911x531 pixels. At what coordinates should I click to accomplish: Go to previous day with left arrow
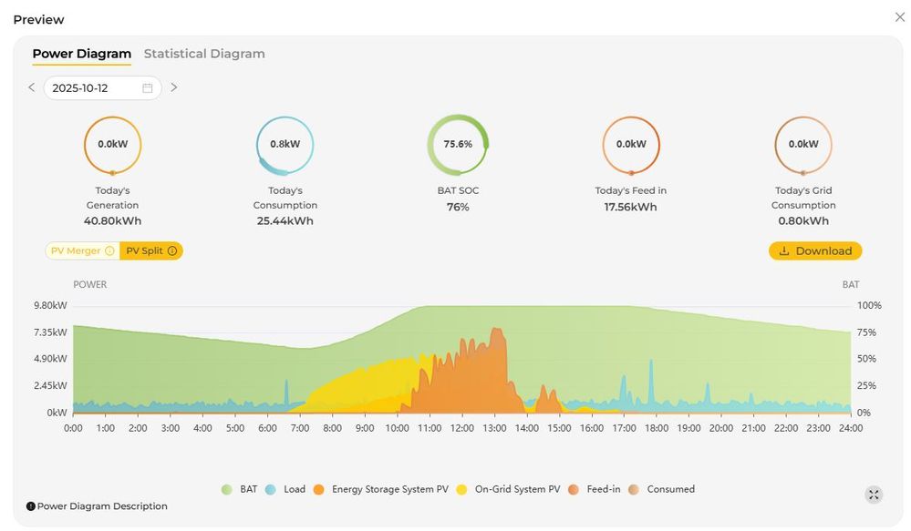32,87
